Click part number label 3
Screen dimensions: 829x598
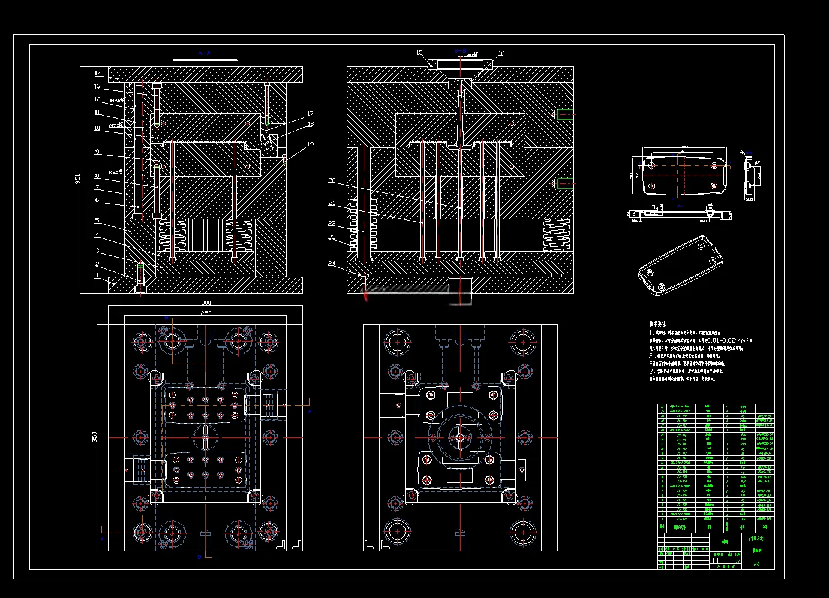point(97,251)
